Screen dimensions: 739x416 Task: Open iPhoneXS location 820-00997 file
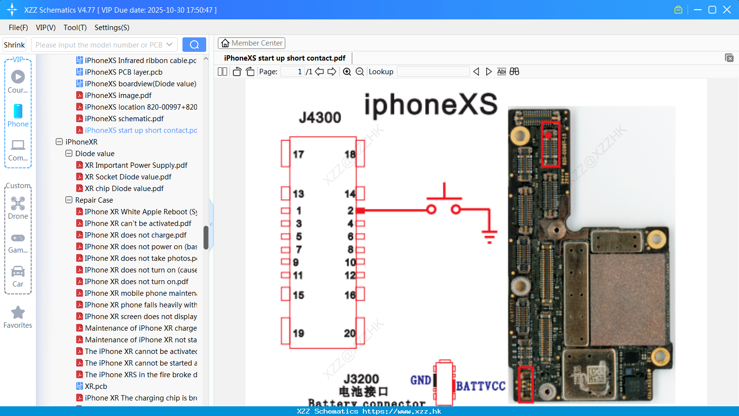(136, 107)
